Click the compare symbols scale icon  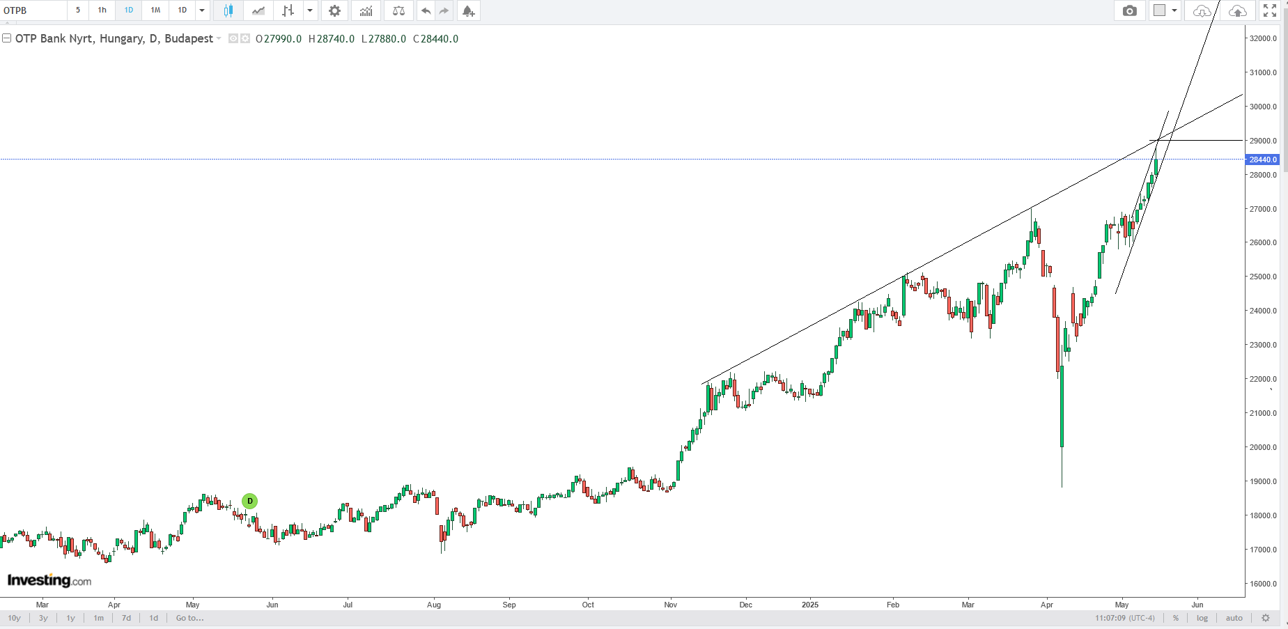pos(398,10)
